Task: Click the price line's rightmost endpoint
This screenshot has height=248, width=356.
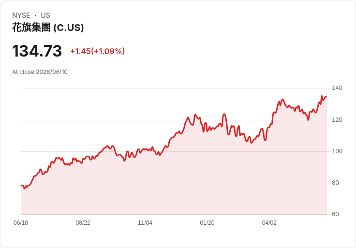Action: coord(326,97)
